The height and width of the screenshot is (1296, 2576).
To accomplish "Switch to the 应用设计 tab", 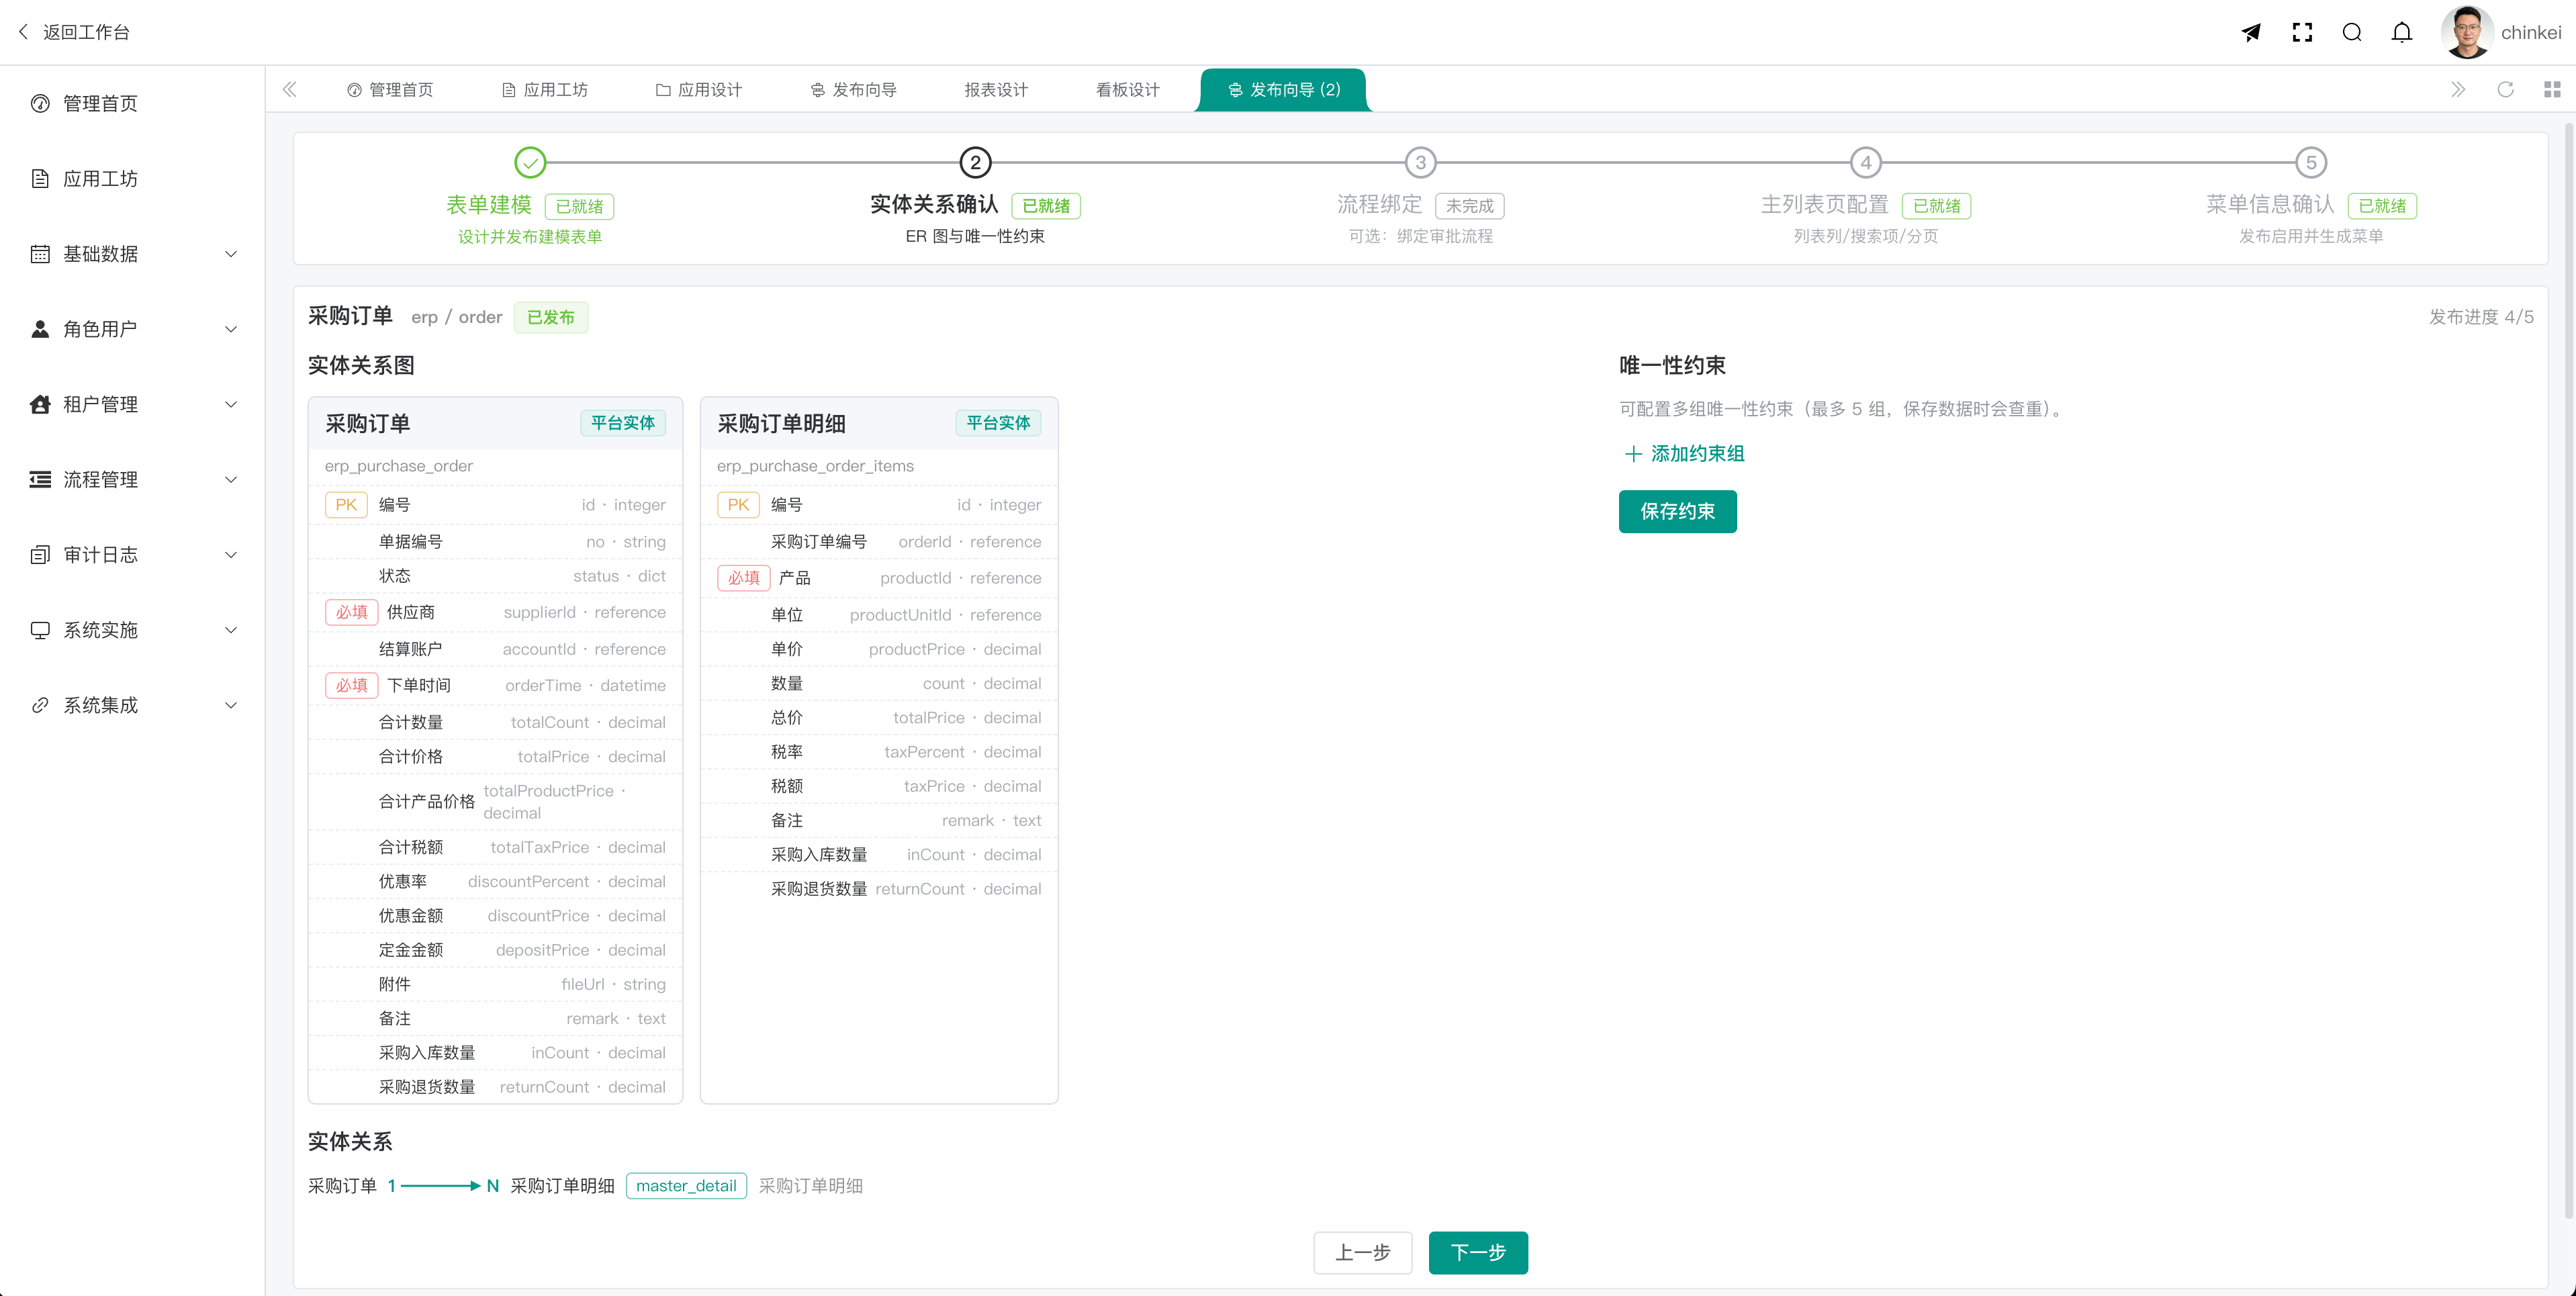I will click(x=699, y=90).
